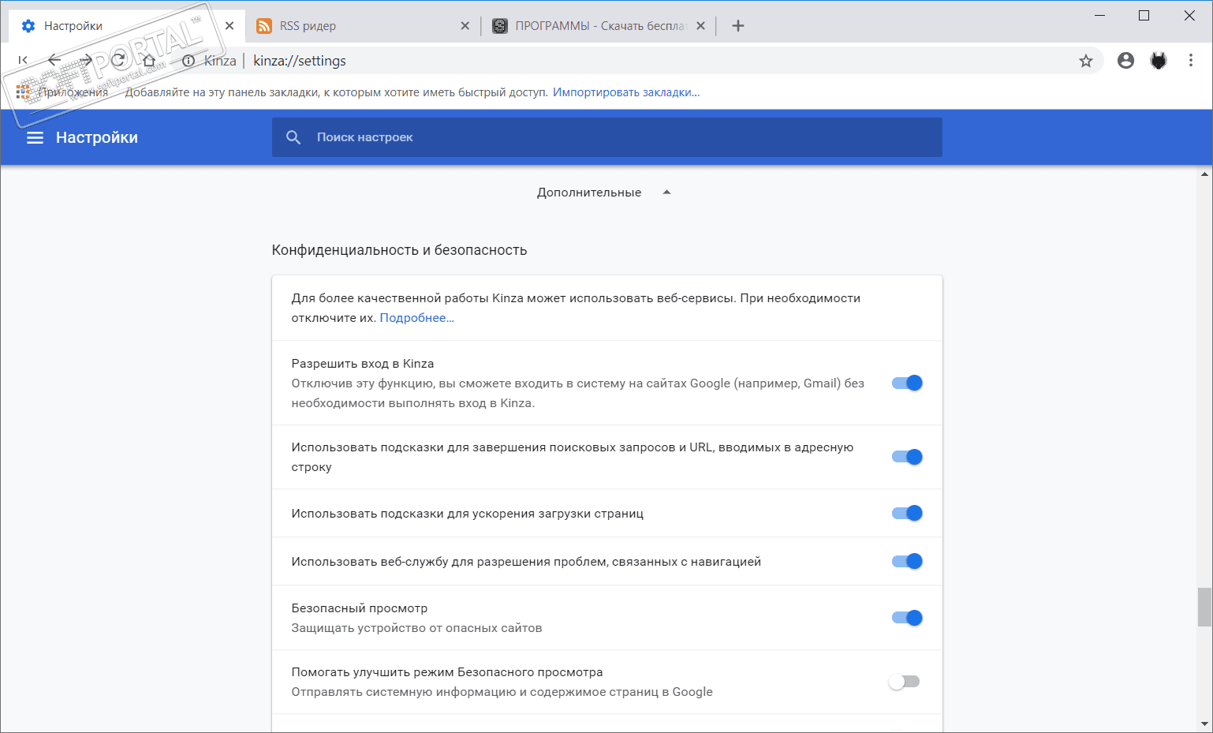Click the Kinza cat extension icon
1213x733 pixels.
pyautogui.click(x=1158, y=61)
